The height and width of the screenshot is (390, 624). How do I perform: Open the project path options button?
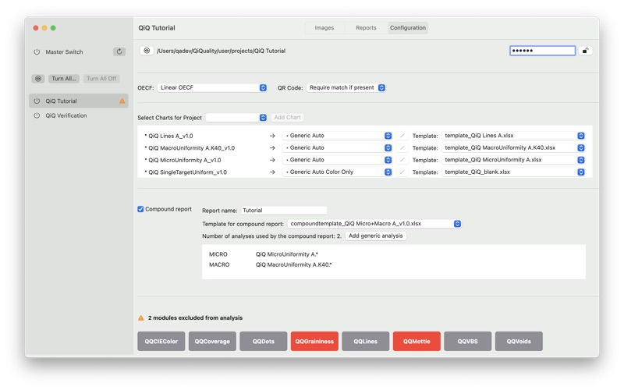coord(147,51)
